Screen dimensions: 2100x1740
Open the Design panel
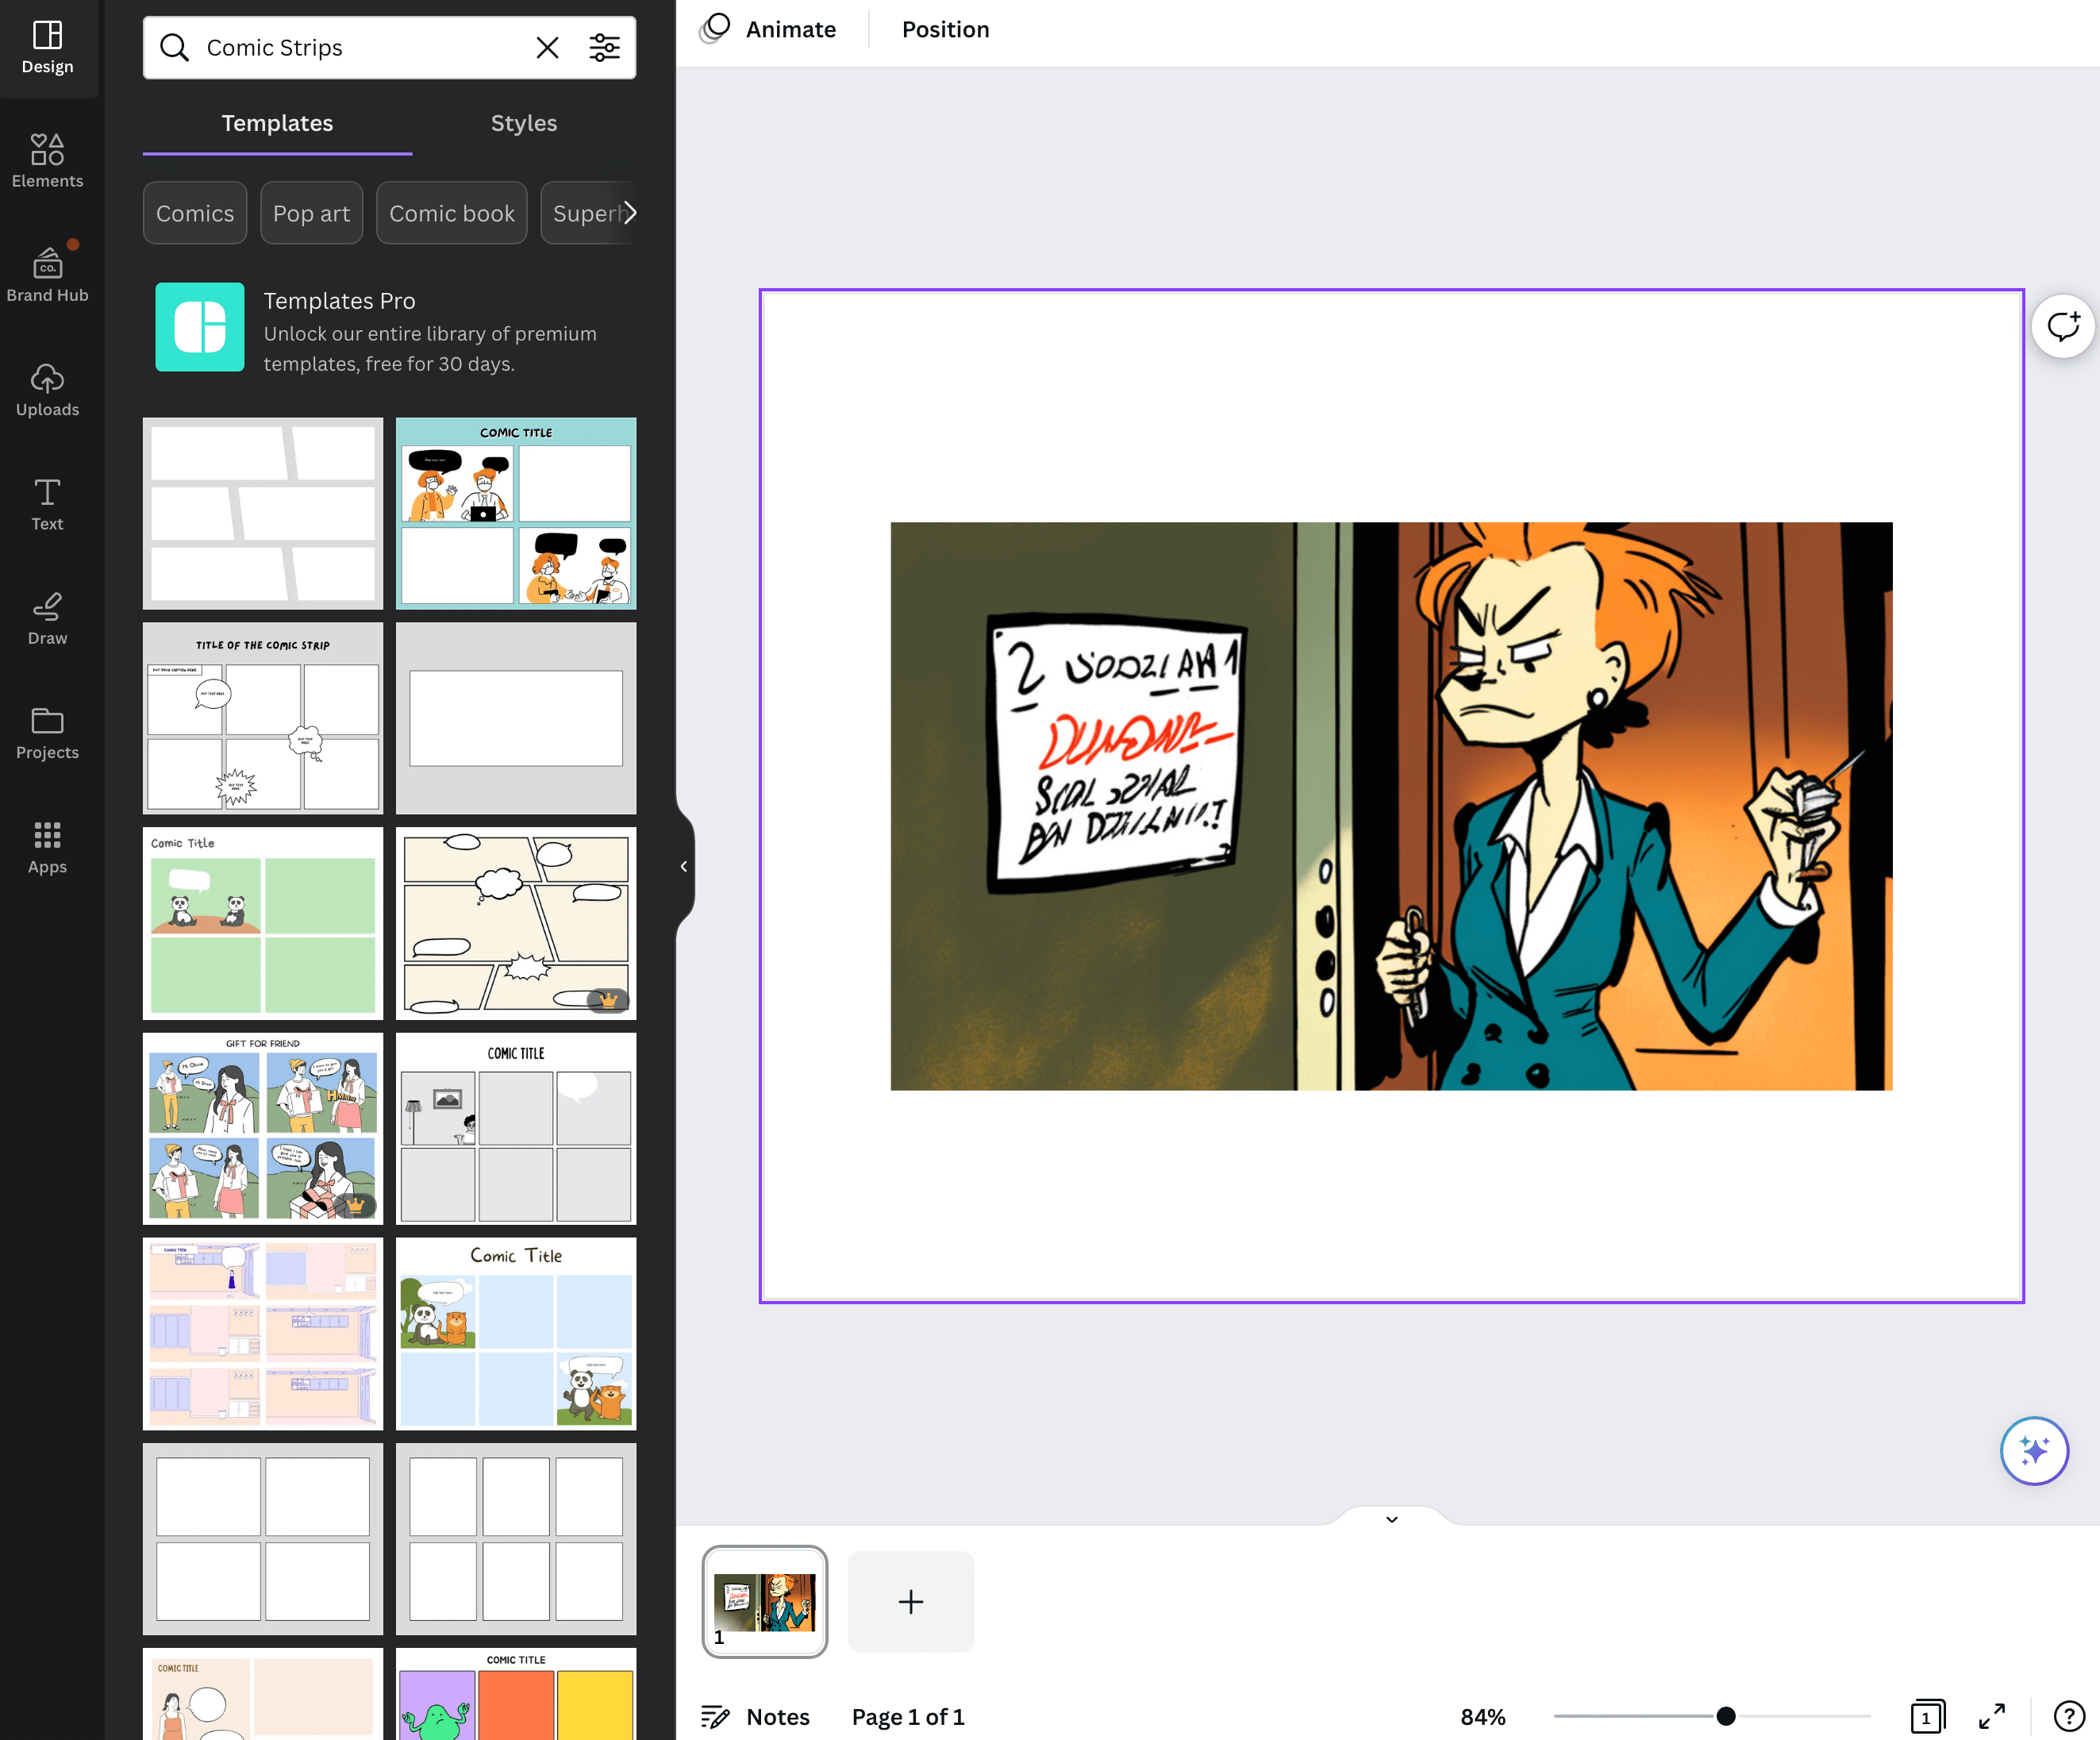click(47, 48)
